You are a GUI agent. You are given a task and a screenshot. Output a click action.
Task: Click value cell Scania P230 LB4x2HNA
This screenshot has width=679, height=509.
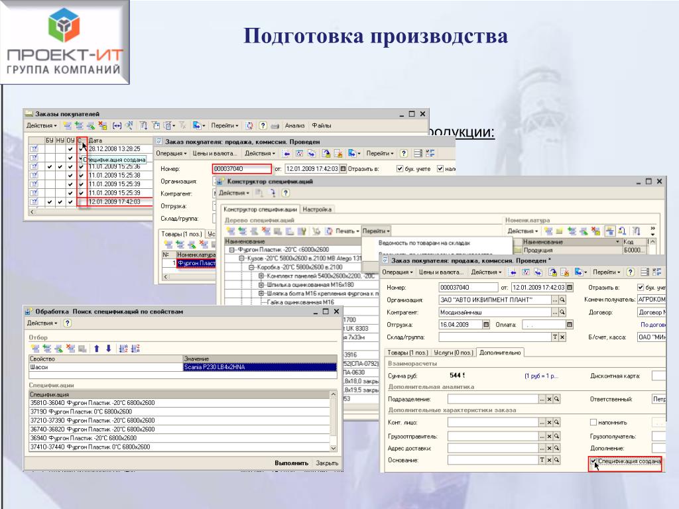pos(260,367)
